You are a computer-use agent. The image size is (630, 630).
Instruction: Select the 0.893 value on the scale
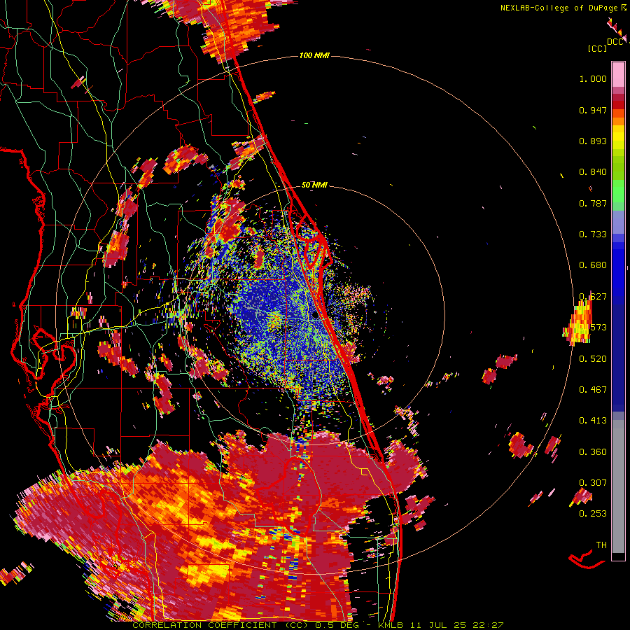(593, 141)
